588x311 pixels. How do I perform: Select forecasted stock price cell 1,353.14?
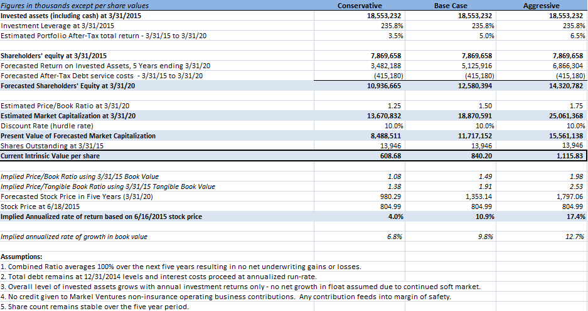click(x=479, y=196)
